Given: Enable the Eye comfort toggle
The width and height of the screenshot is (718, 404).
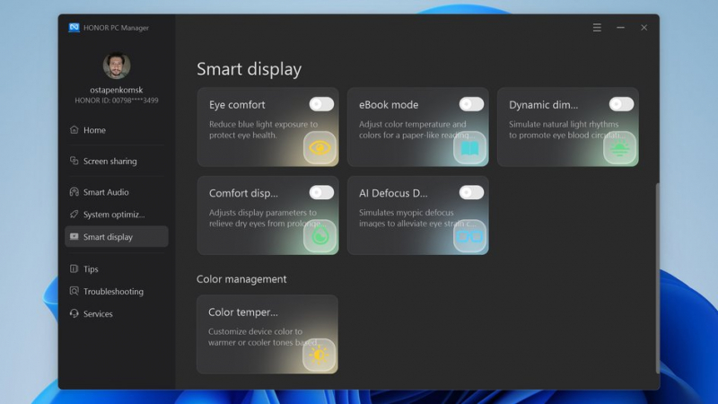Looking at the screenshot, I should 321,104.
